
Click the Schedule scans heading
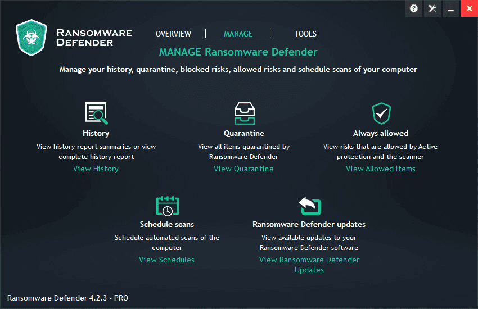(167, 224)
